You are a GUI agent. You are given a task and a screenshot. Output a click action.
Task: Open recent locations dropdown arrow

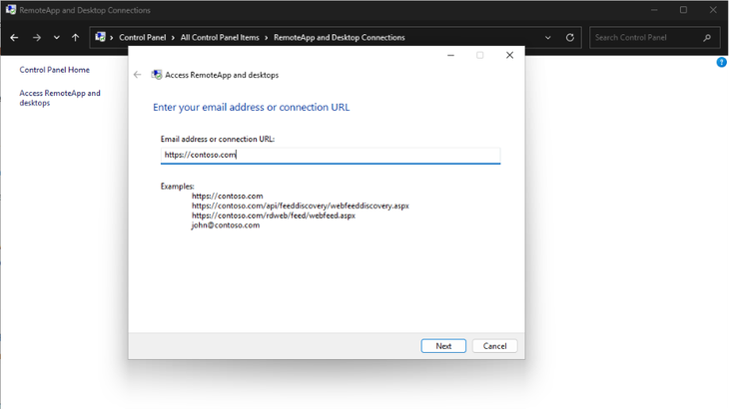(x=56, y=38)
